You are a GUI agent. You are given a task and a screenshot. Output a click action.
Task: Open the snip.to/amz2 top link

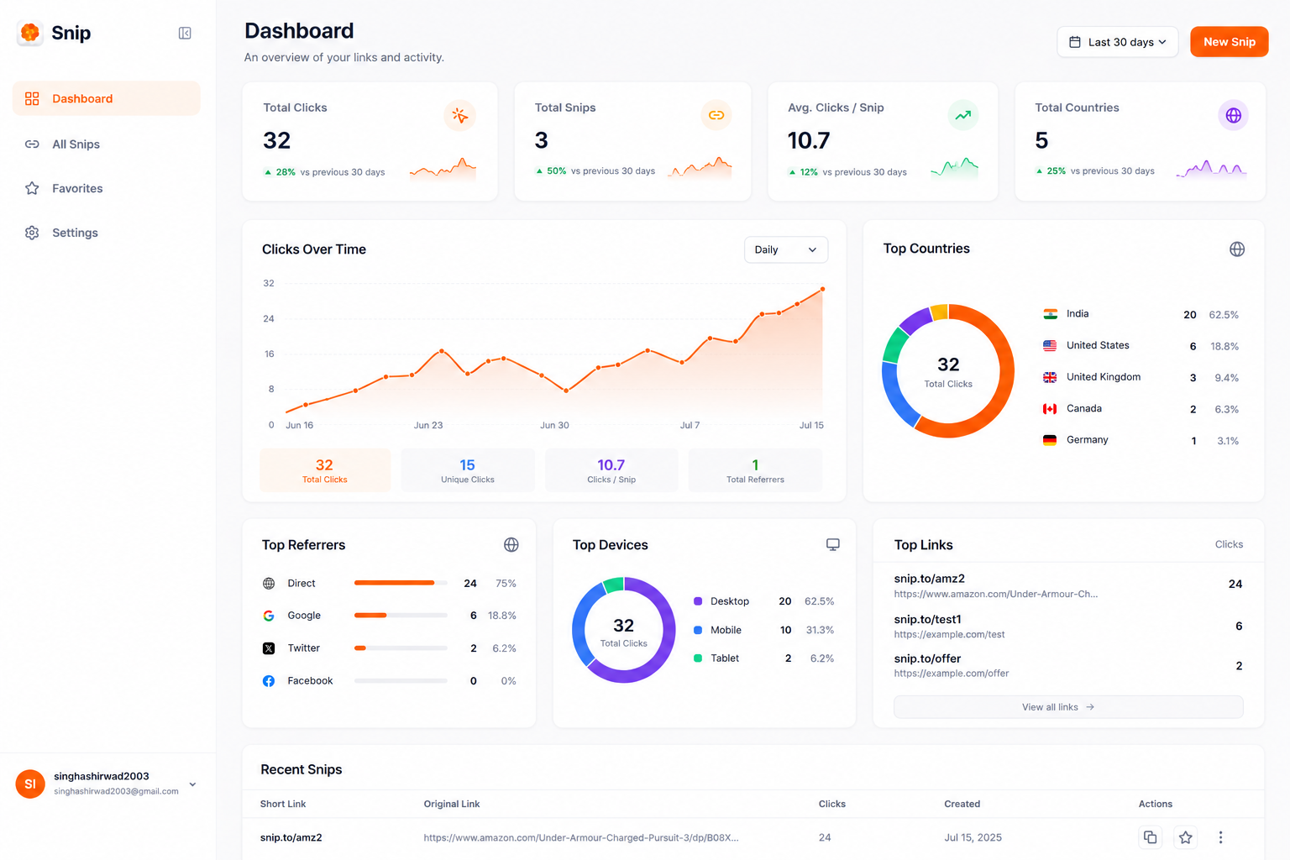pos(930,579)
